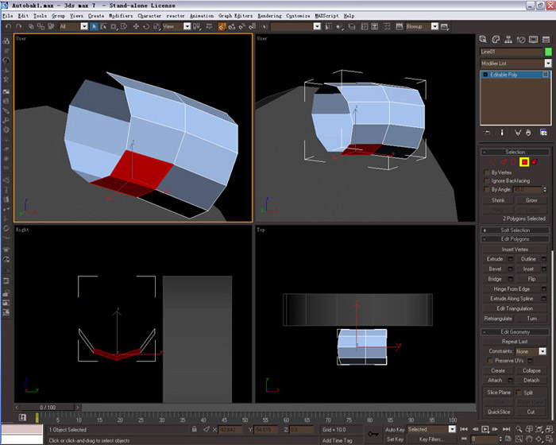Click the Shrink selection button
Viewport: 556px width, 445px height.
[x=498, y=200]
